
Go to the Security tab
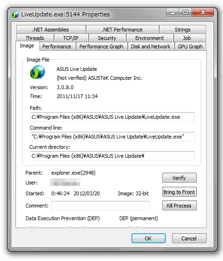[107, 38]
